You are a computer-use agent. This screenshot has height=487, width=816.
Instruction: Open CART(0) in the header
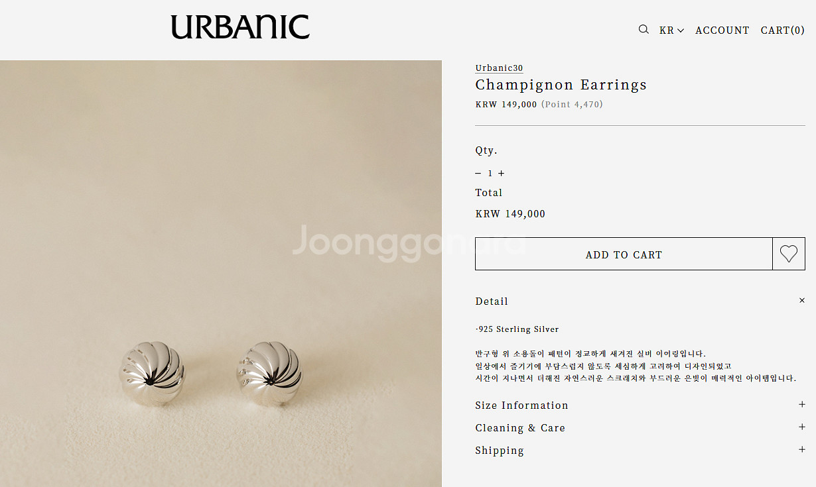tap(783, 30)
